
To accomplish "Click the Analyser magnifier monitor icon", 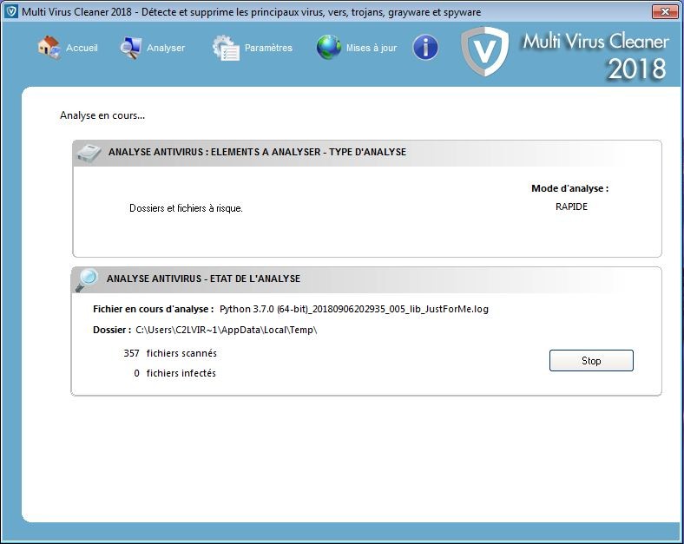I will point(131,48).
